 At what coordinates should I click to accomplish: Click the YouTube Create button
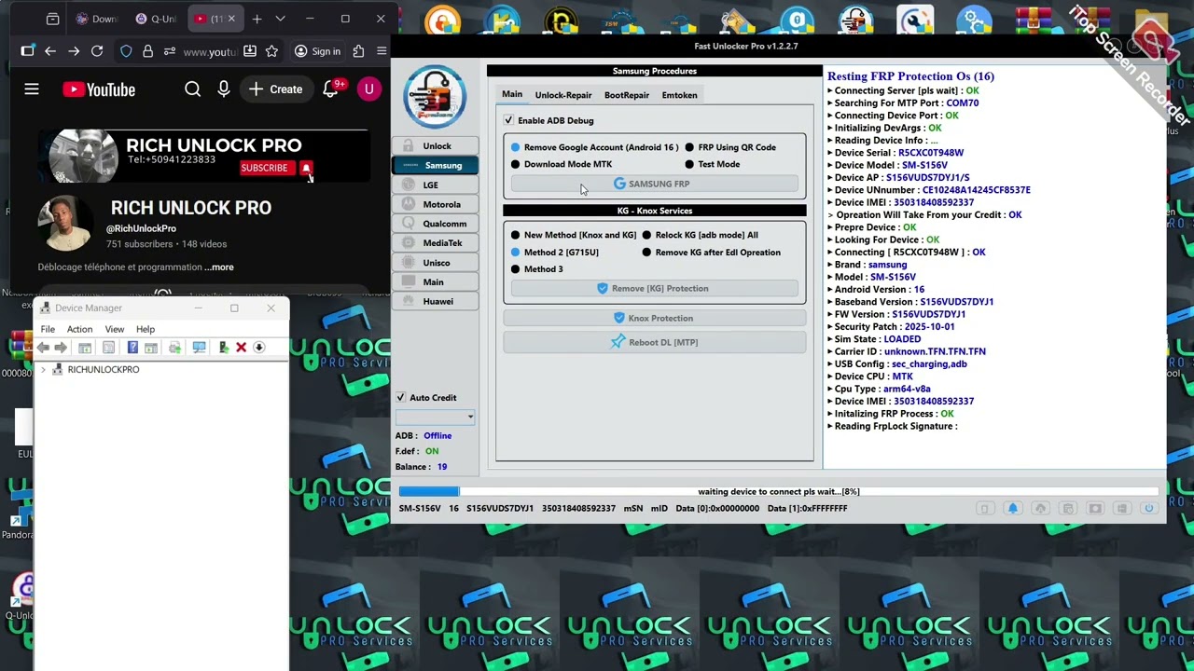pos(275,89)
